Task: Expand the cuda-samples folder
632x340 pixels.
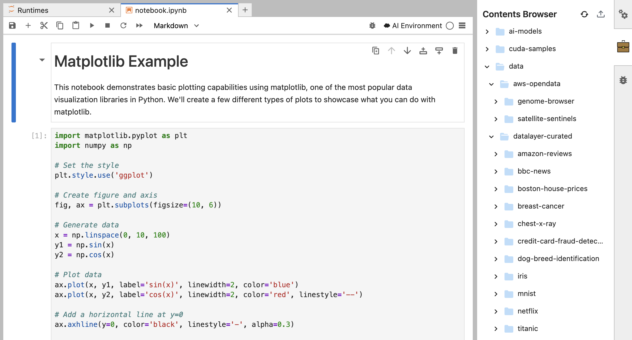Action: 487,49
